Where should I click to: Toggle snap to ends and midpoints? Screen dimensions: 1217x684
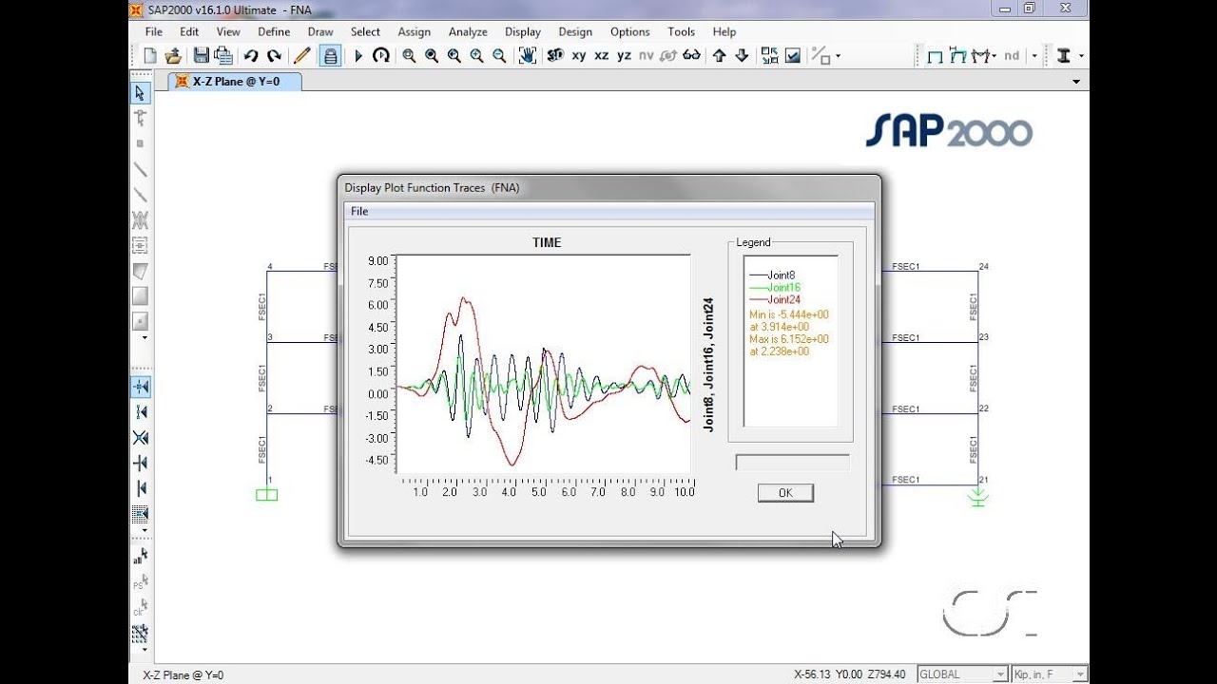tap(141, 412)
